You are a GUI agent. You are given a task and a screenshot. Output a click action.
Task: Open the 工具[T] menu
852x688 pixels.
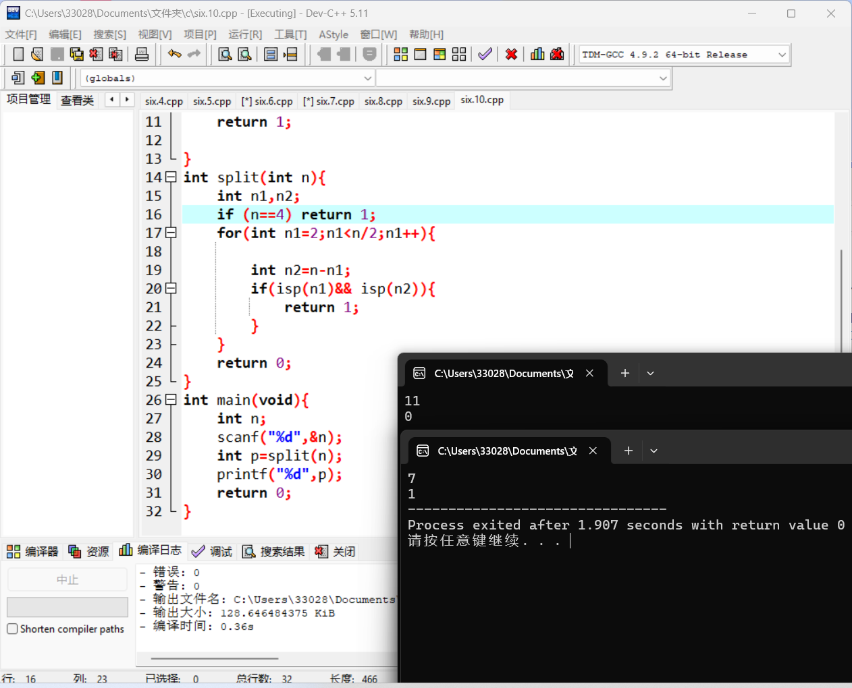pos(290,34)
